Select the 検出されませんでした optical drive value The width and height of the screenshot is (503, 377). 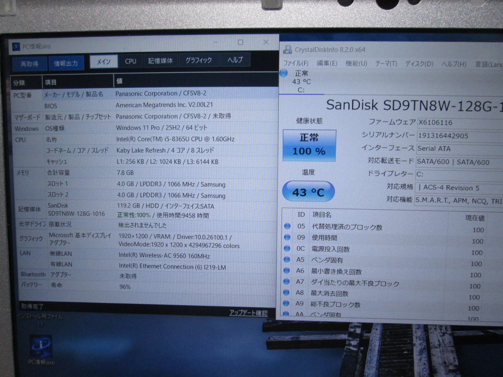pyautogui.click(x=142, y=225)
